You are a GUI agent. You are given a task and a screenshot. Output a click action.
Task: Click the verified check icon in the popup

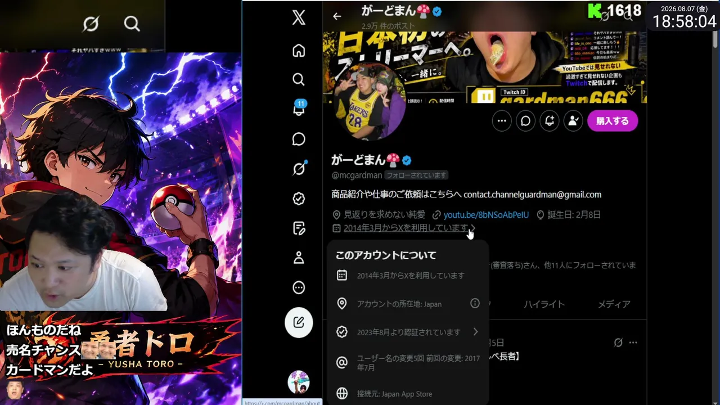(342, 332)
